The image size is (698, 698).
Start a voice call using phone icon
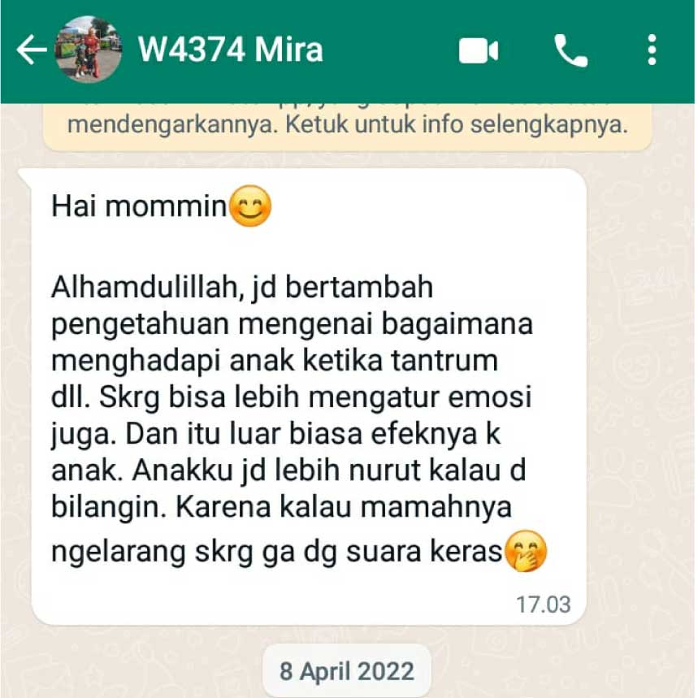571,50
